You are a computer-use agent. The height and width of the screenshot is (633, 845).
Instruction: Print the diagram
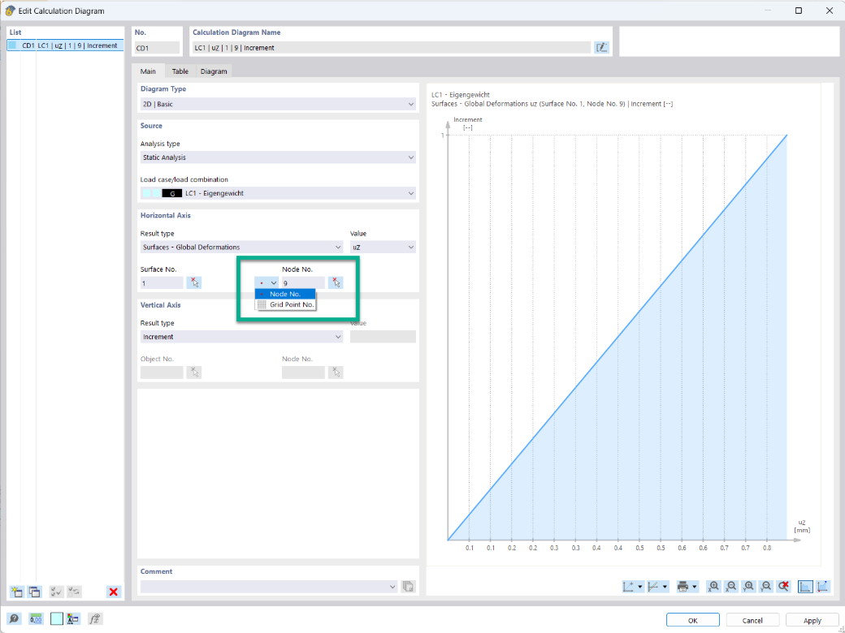682,587
